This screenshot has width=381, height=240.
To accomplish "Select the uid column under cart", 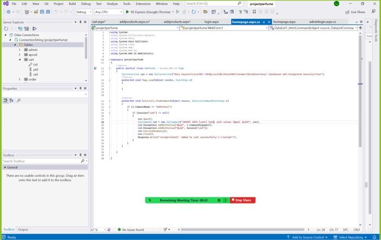I will [x=35, y=75].
